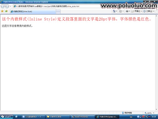Go forward with the Forward arrow button

[x=7, y=6]
